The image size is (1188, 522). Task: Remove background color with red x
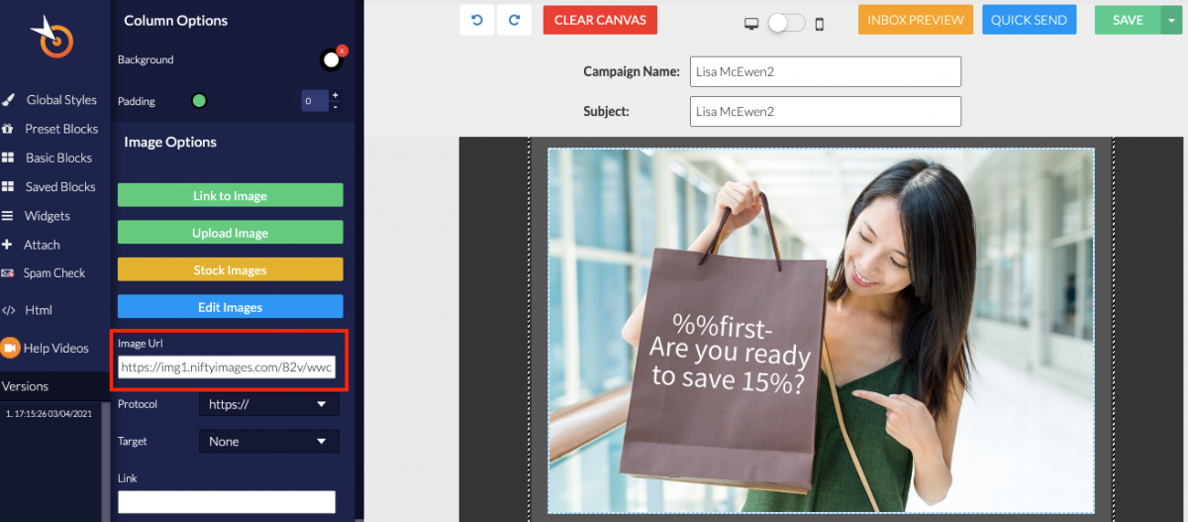tap(342, 51)
